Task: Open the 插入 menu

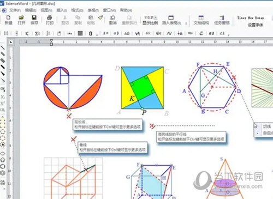Action: click(62, 10)
